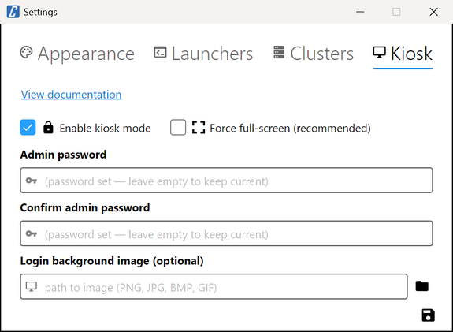Click the monitor icon beside Kiosk

click(379, 52)
